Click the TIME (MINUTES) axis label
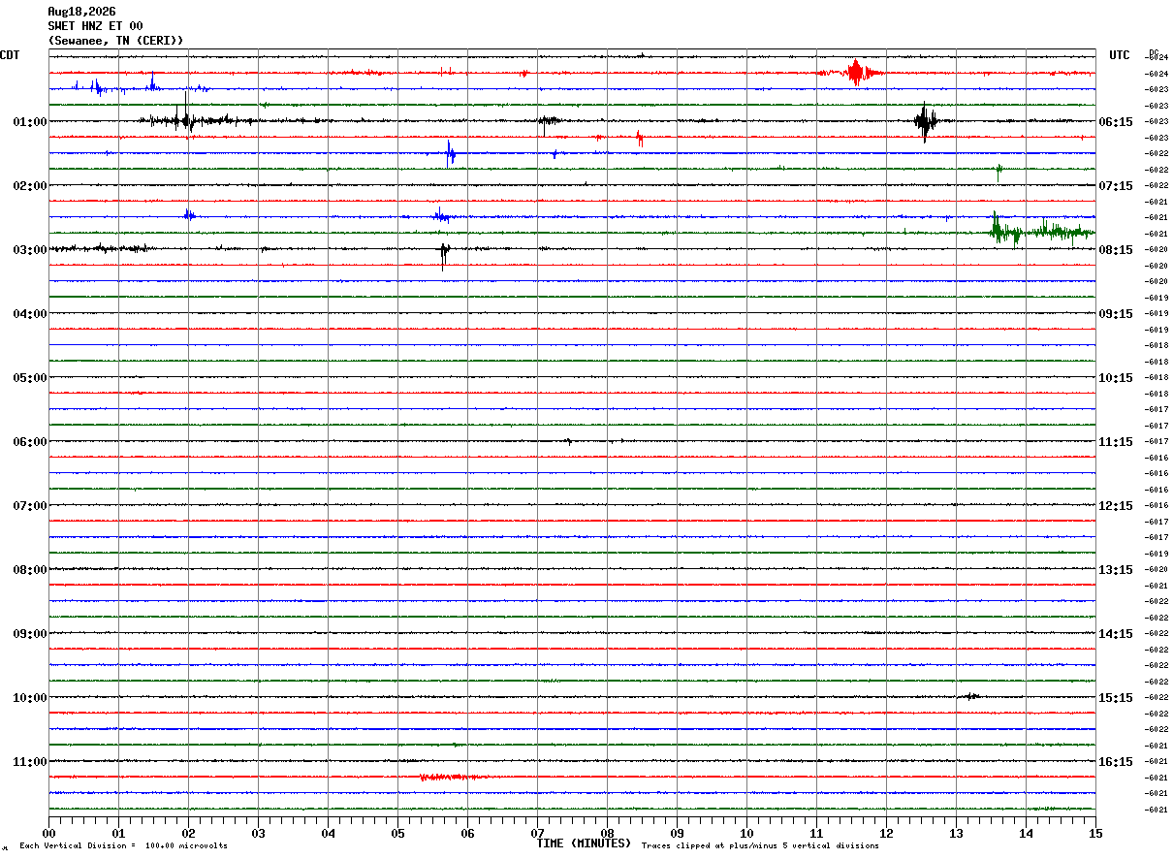This screenshot has width=1173, height=859. point(584,843)
